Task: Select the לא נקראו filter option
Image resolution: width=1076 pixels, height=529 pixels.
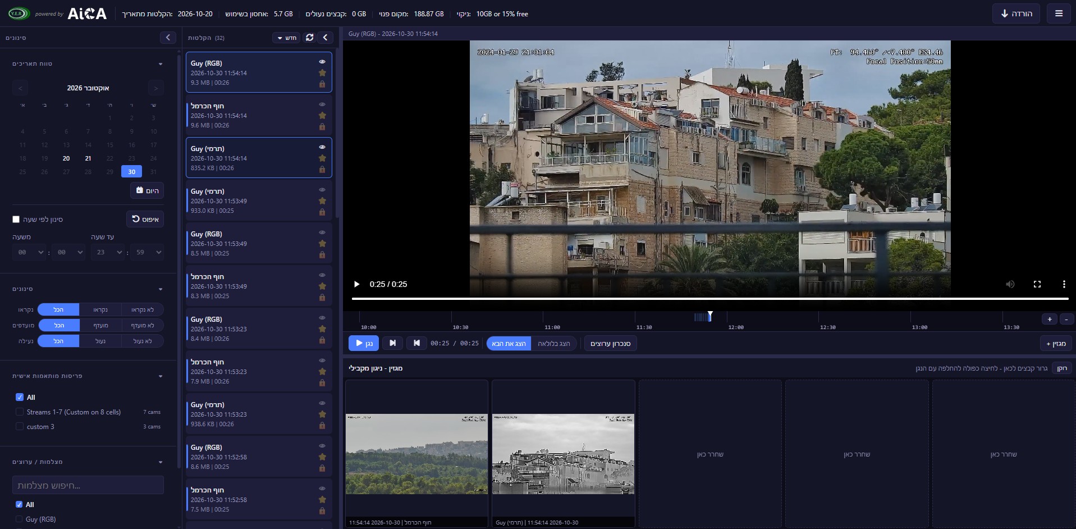Action: click(143, 309)
